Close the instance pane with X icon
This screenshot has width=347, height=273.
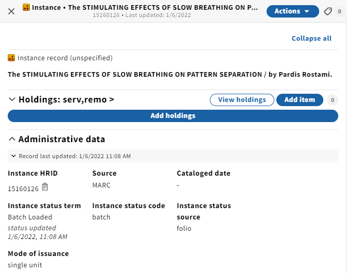click(11, 11)
